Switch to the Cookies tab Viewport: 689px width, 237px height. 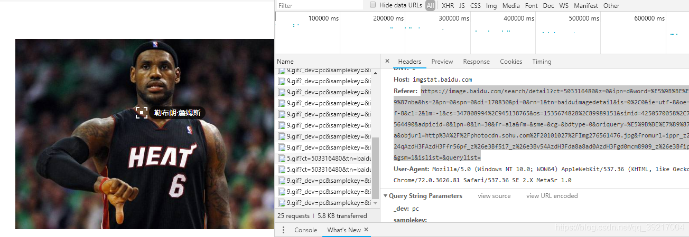pos(511,62)
